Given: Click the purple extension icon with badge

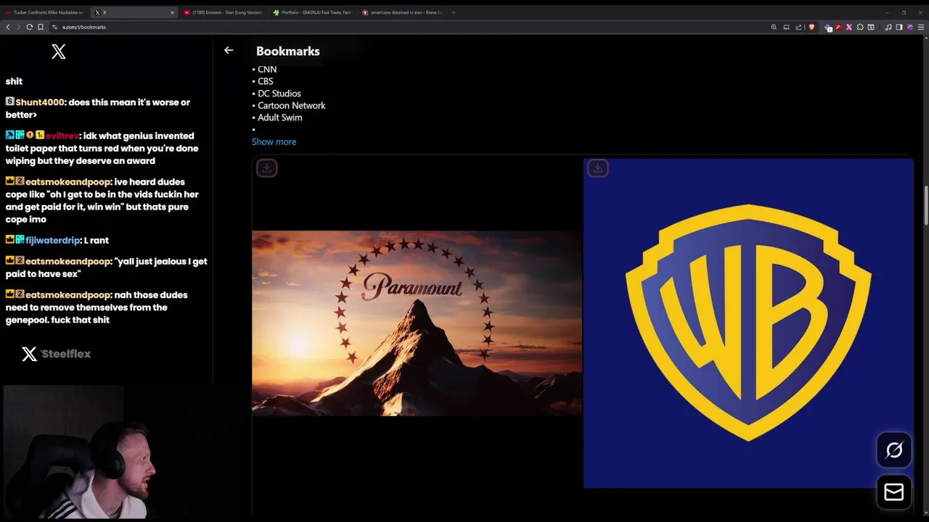Looking at the screenshot, I should point(827,28).
